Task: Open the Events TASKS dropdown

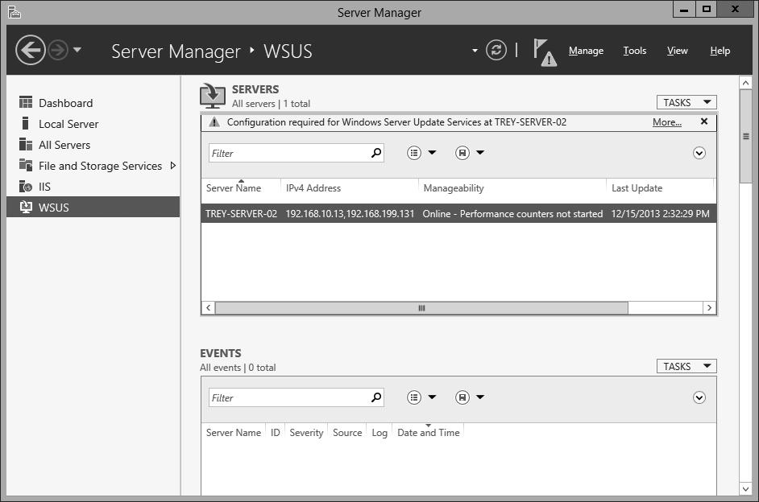Action: tap(686, 366)
